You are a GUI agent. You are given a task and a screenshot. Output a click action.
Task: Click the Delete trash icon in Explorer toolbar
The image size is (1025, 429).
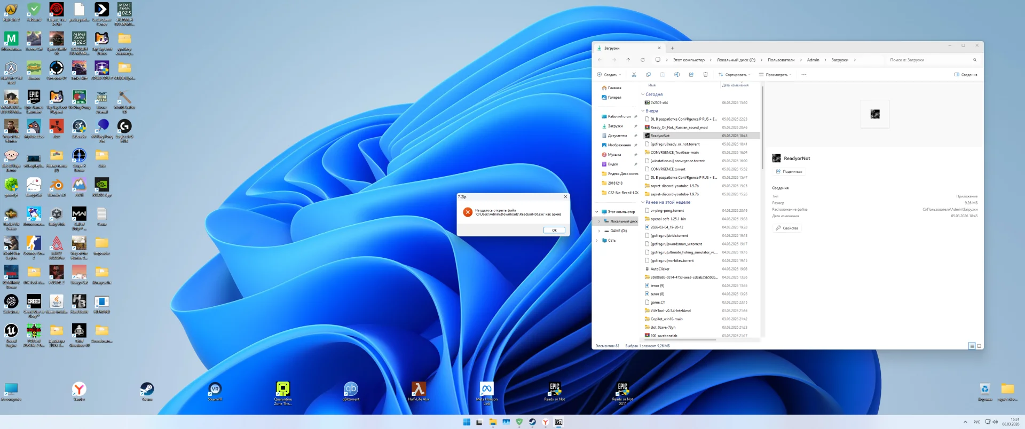click(705, 75)
